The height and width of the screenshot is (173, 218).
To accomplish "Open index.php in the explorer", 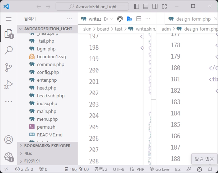I will [x=47, y=103].
